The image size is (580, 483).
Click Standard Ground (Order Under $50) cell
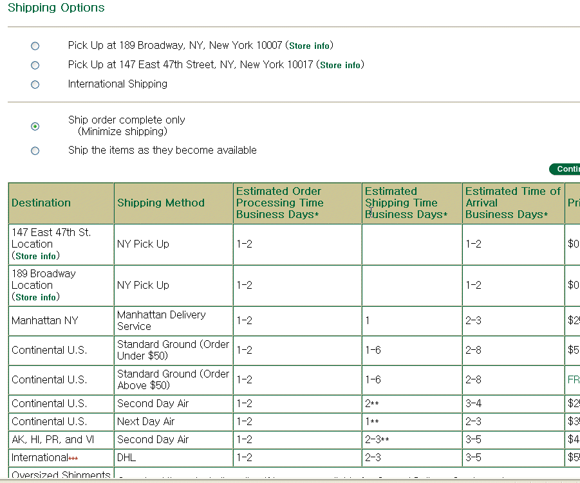[173, 350]
